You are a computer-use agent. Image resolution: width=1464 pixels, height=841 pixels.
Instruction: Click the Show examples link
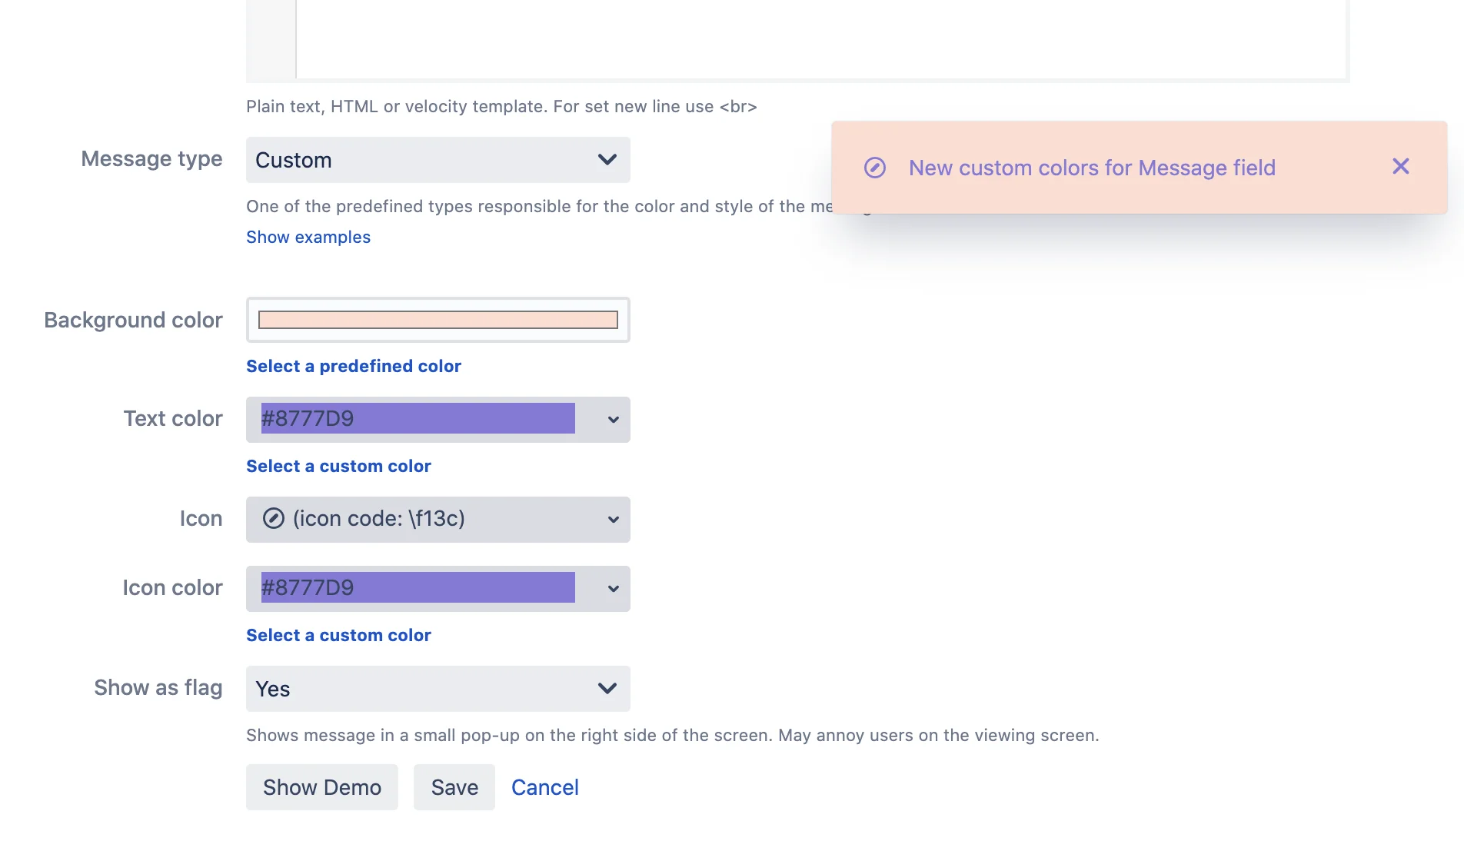coord(308,237)
